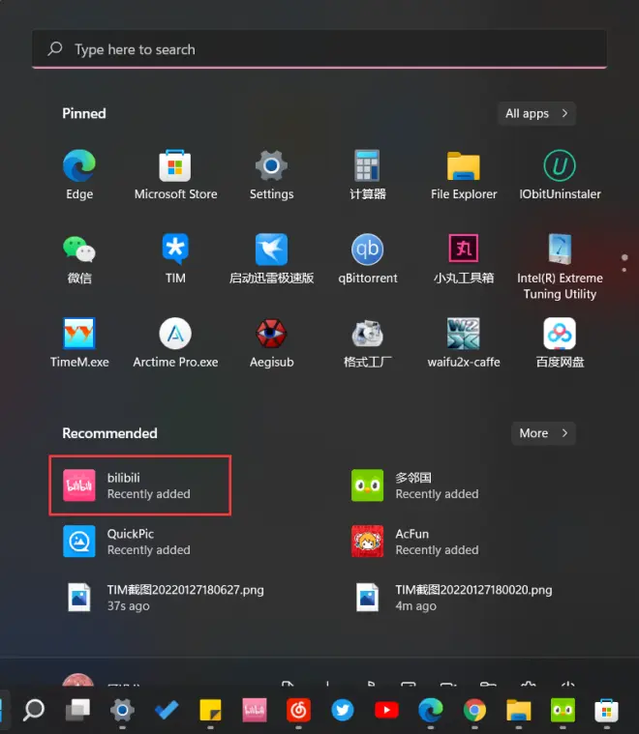This screenshot has height=734, width=639.
Task: Open Twitter on the taskbar
Action: click(343, 710)
